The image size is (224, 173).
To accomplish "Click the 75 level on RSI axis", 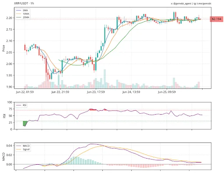I will (10, 109).
